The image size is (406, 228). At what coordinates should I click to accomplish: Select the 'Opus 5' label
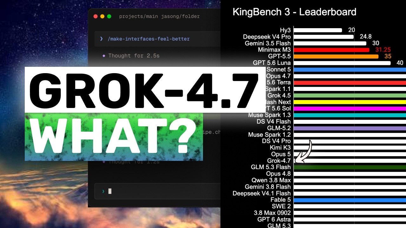[x=281, y=154]
